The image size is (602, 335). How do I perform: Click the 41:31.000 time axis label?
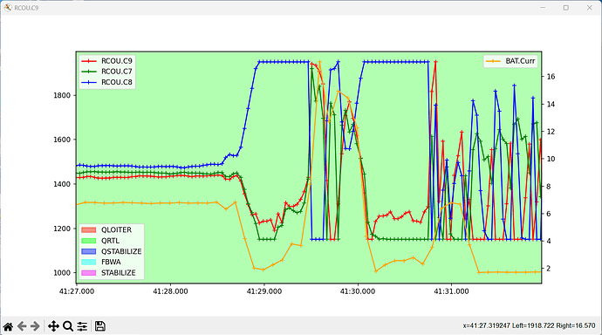(451, 291)
